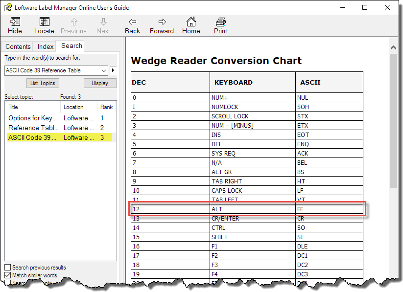Uncheck Match similar words checkbox
403x292 pixels.
click(7, 275)
